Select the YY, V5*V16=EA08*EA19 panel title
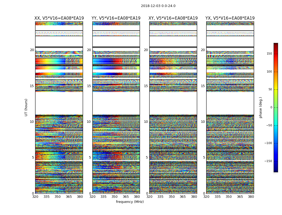 (116, 18)
